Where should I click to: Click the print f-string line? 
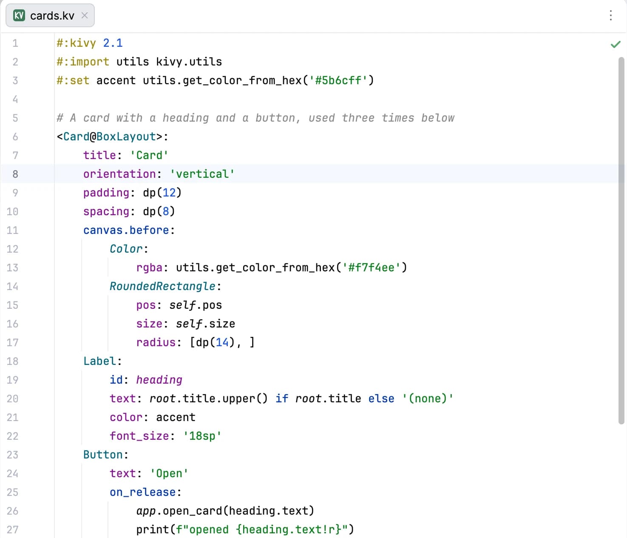coord(245,529)
